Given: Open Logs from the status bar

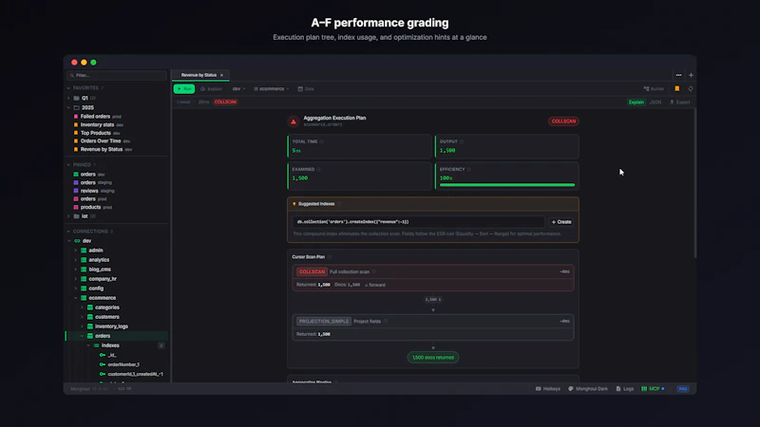Looking at the screenshot, I should (625, 389).
